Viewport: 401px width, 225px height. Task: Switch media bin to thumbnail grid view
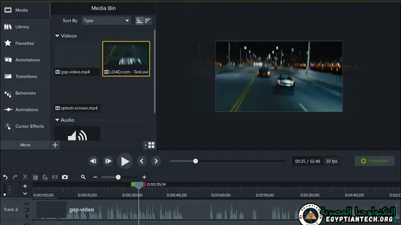(x=151, y=145)
